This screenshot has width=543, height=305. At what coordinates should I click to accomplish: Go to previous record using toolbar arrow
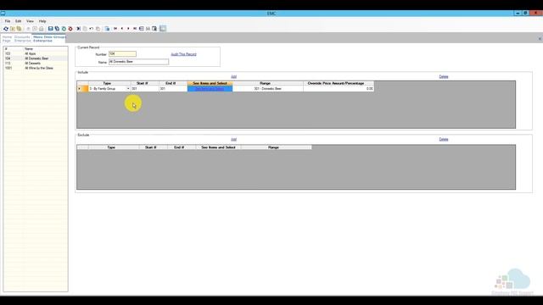pyautogui.click(x=122, y=29)
